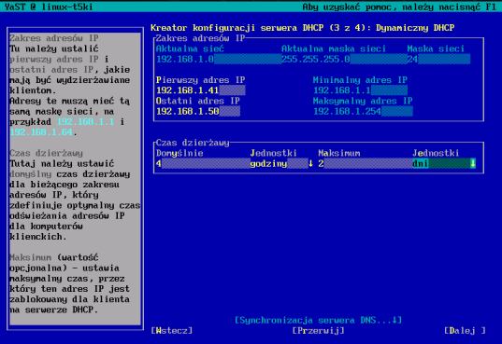502x344 pixels.
Task: Click the Czas dzierżawy group frame label
Action: click(193, 143)
